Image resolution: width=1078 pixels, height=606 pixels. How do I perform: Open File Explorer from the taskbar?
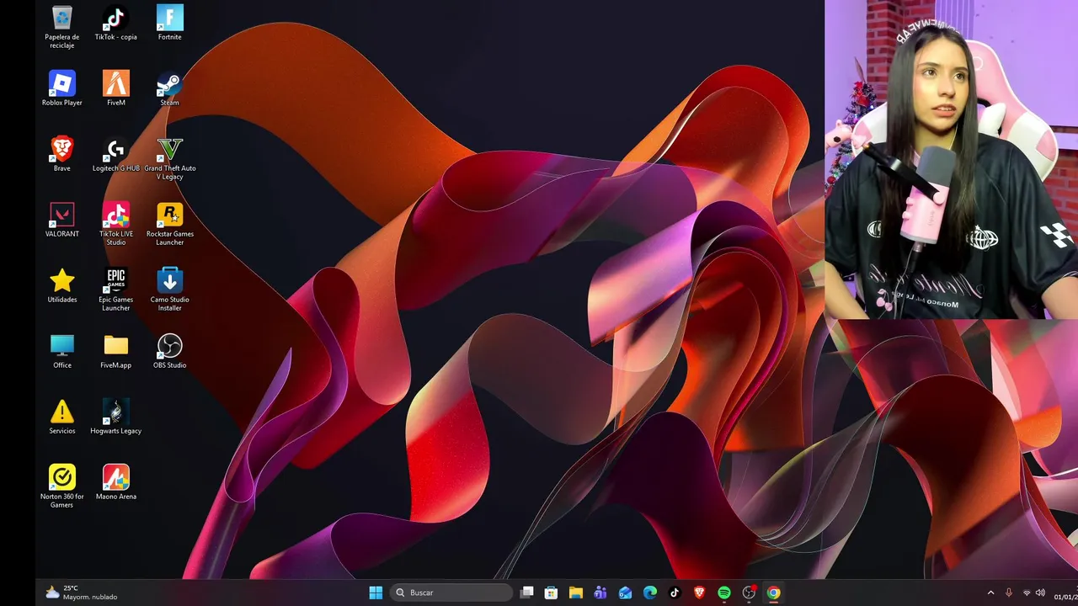point(575,593)
